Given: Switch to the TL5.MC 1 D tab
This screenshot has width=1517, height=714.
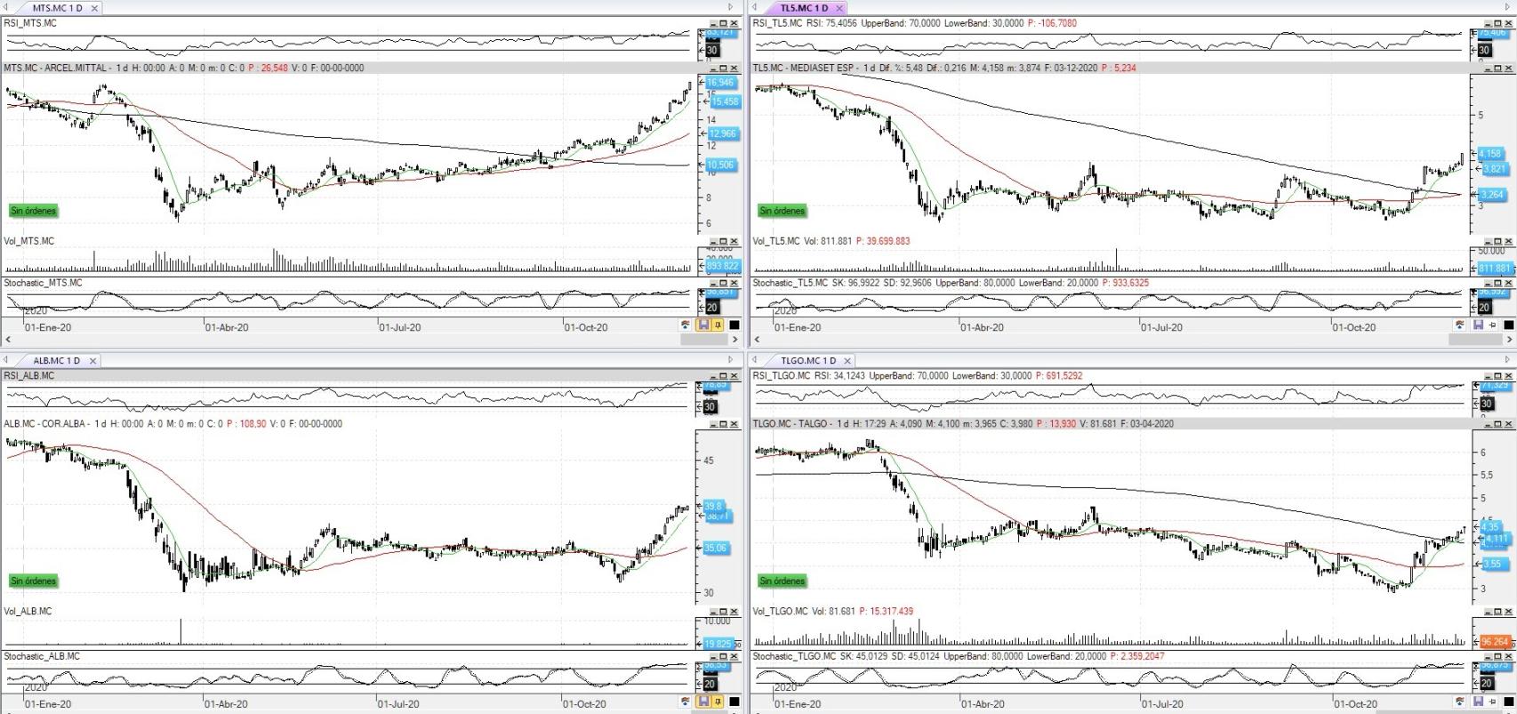Looking at the screenshot, I should (x=803, y=8).
